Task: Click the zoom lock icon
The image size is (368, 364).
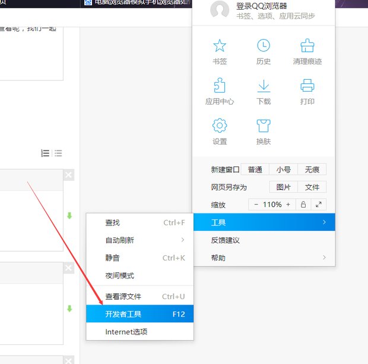Action: pos(303,205)
